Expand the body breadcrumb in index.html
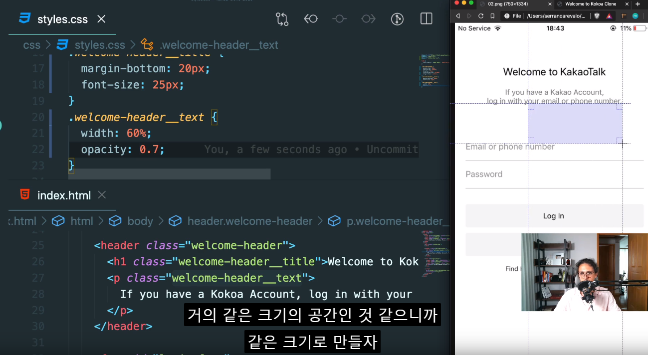Screen dimensions: 648x355 pyautogui.click(x=140, y=221)
